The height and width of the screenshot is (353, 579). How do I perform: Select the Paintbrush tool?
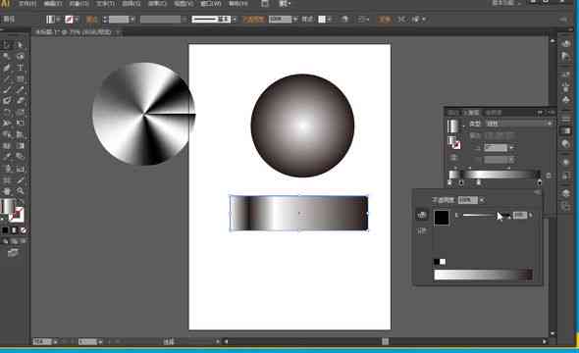6,89
